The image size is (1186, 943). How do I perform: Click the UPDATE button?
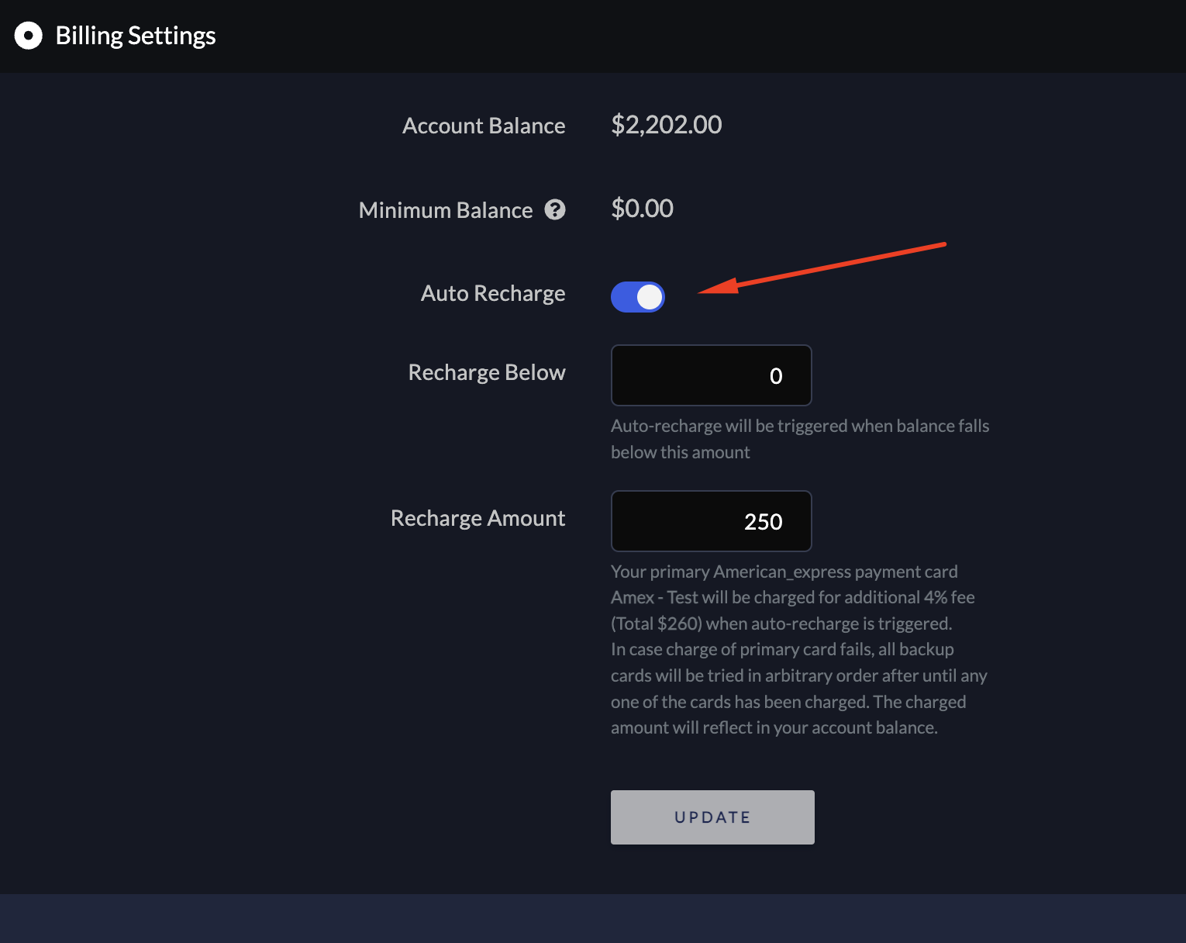712,817
